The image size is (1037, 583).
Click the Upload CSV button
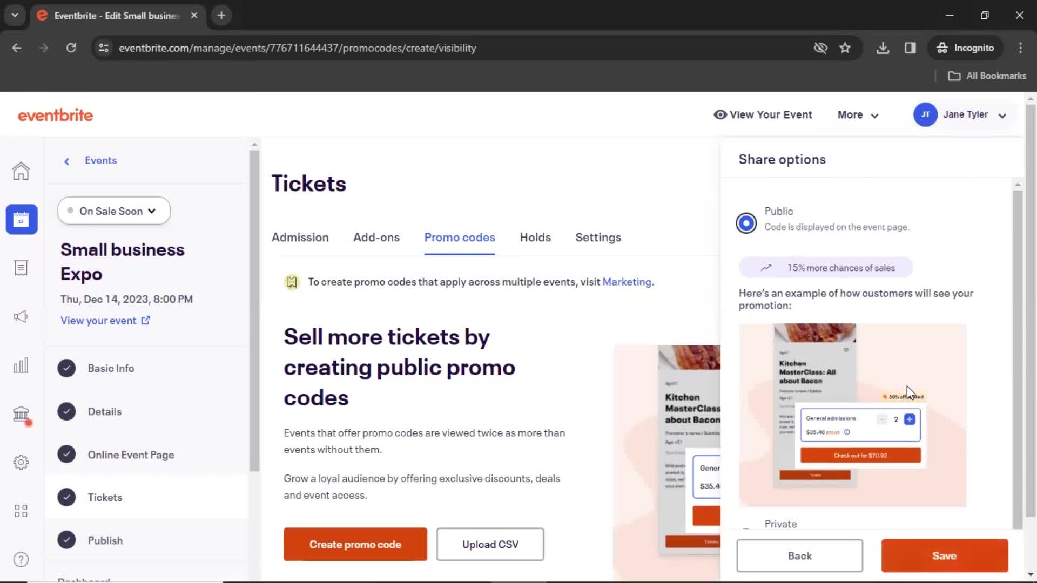click(490, 544)
